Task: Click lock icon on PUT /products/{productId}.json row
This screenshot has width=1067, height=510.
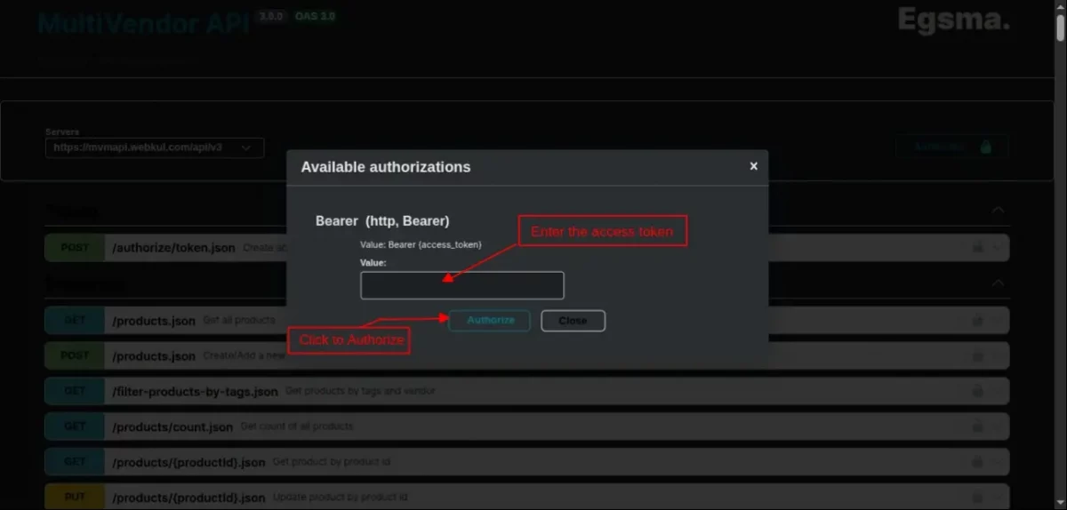Action: pos(977,497)
